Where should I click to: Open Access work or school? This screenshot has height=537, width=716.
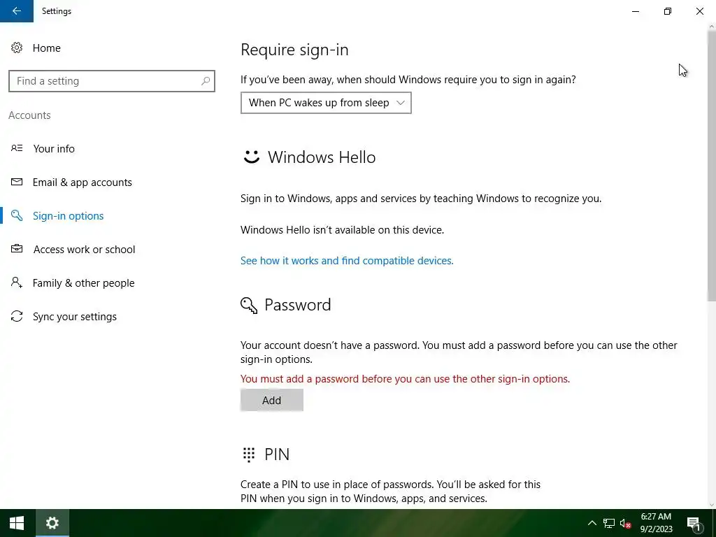(x=84, y=250)
